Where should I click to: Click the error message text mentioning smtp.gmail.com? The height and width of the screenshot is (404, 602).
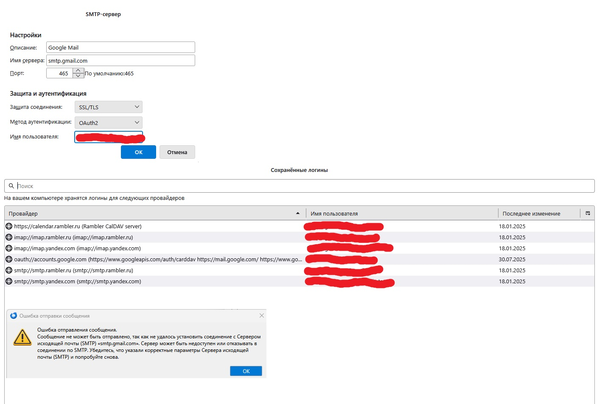[149, 343]
